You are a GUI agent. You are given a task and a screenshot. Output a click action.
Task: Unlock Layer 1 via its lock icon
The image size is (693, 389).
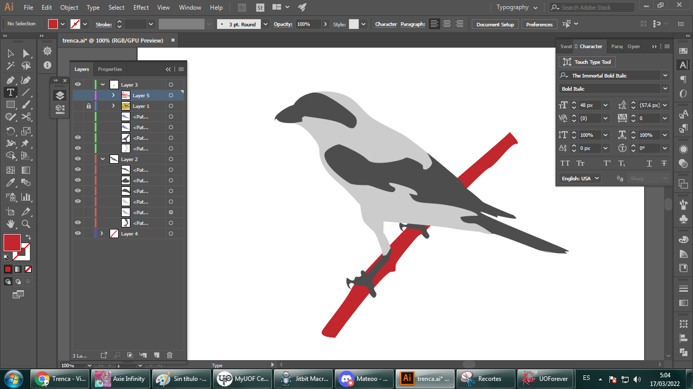[89, 106]
